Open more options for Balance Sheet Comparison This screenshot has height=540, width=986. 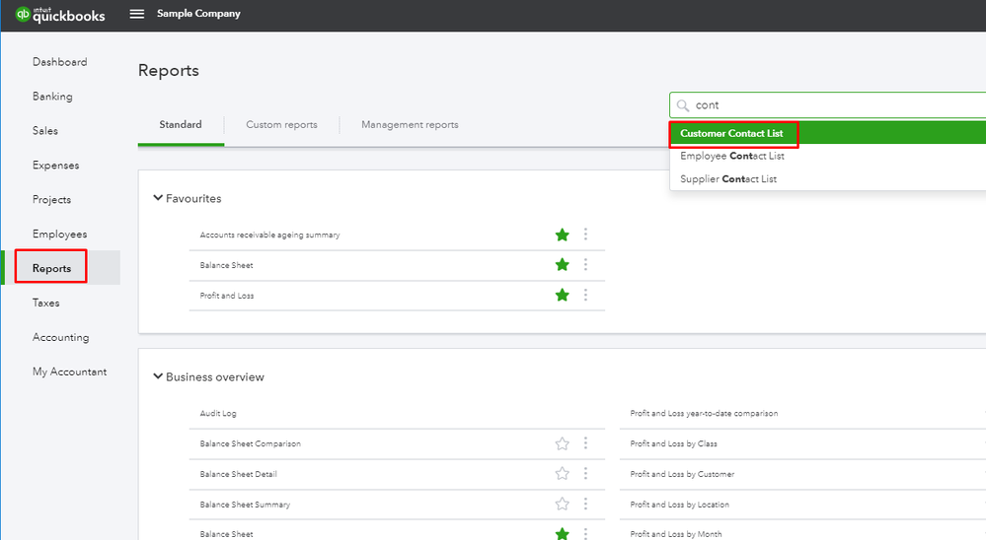[x=585, y=443]
